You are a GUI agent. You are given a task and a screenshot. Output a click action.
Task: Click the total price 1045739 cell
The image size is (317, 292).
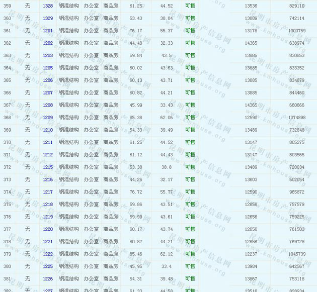point(297,254)
